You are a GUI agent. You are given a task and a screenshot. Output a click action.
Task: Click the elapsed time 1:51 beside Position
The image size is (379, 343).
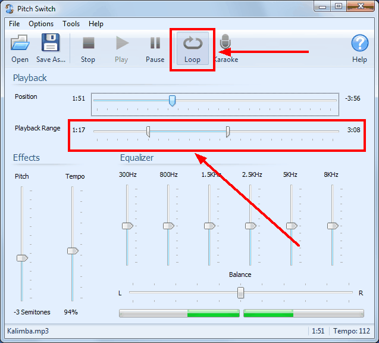[x=79, y=98]
